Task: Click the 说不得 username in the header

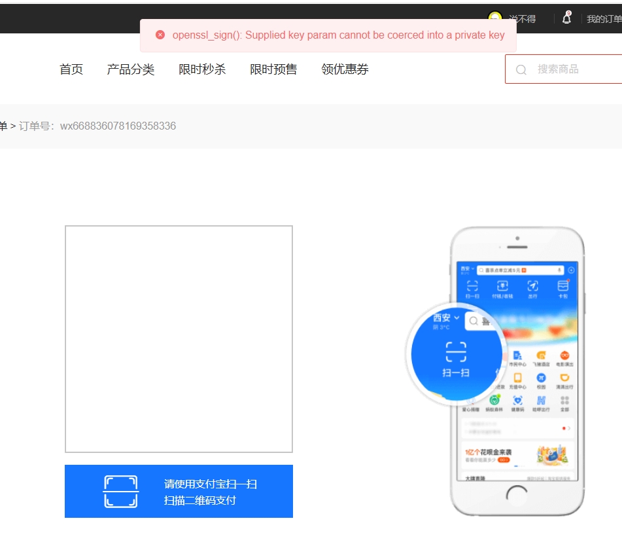Action: 523,19
